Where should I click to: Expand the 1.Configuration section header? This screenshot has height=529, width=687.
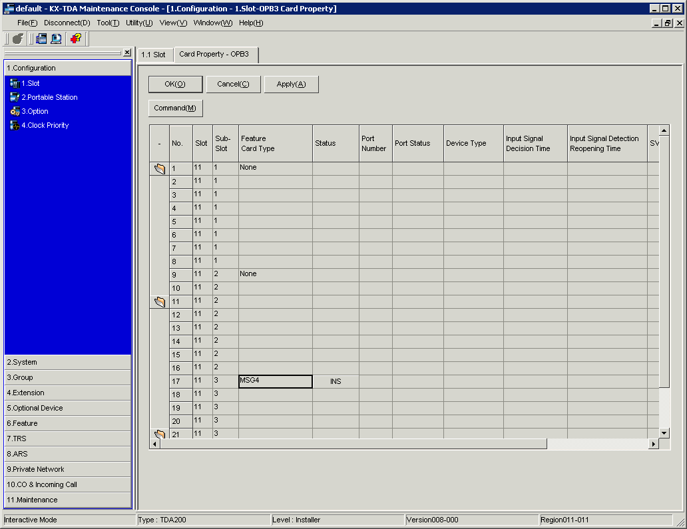click(x=68, y=68)
